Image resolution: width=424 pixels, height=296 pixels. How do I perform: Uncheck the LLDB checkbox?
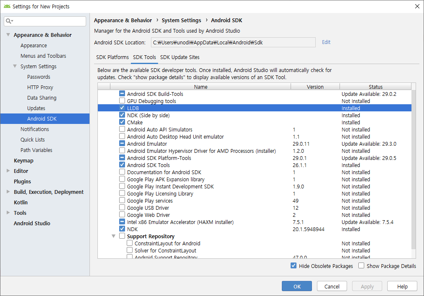(x=122, y=108)
